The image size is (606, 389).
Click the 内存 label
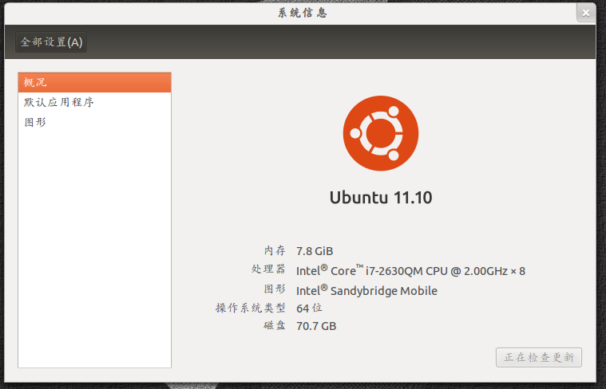(275, 251)
